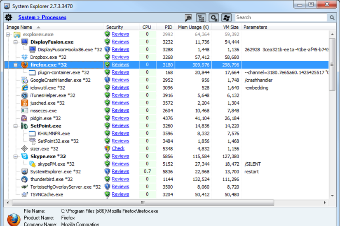This screenshot has width=340, height=226.
Task: Click the sizer.exe arrows icon
Action: [x=24, y=149]
